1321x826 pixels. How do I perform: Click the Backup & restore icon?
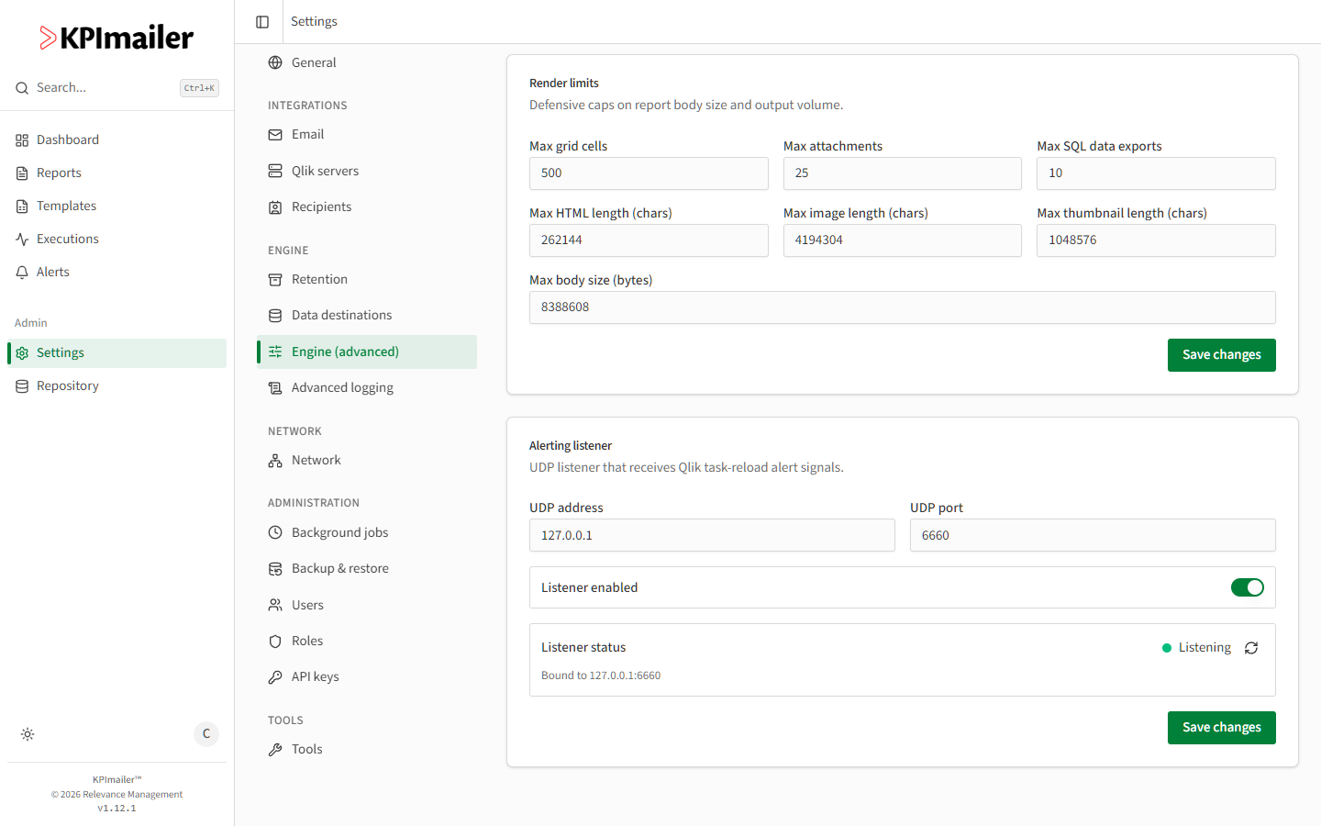[275, 569]
